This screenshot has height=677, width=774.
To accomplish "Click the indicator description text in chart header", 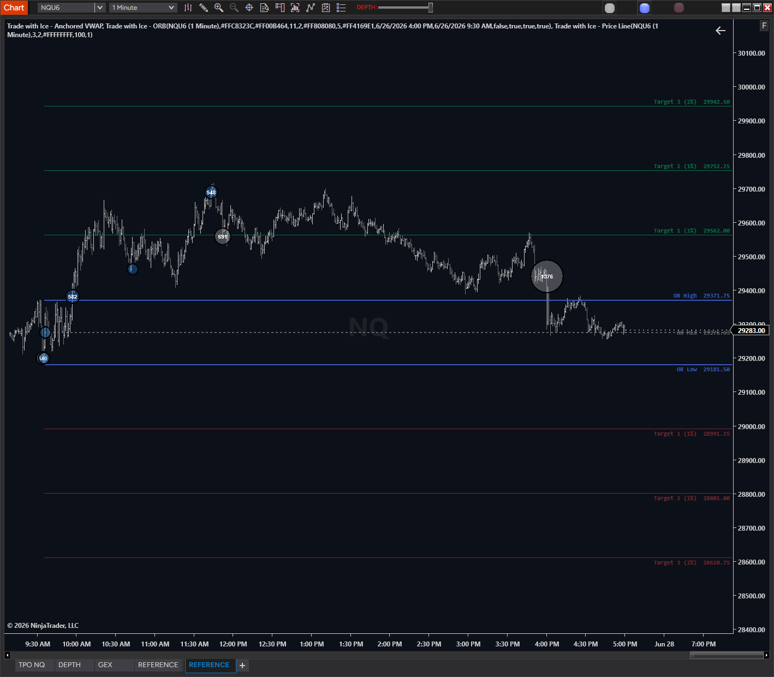I will point(332,30).
